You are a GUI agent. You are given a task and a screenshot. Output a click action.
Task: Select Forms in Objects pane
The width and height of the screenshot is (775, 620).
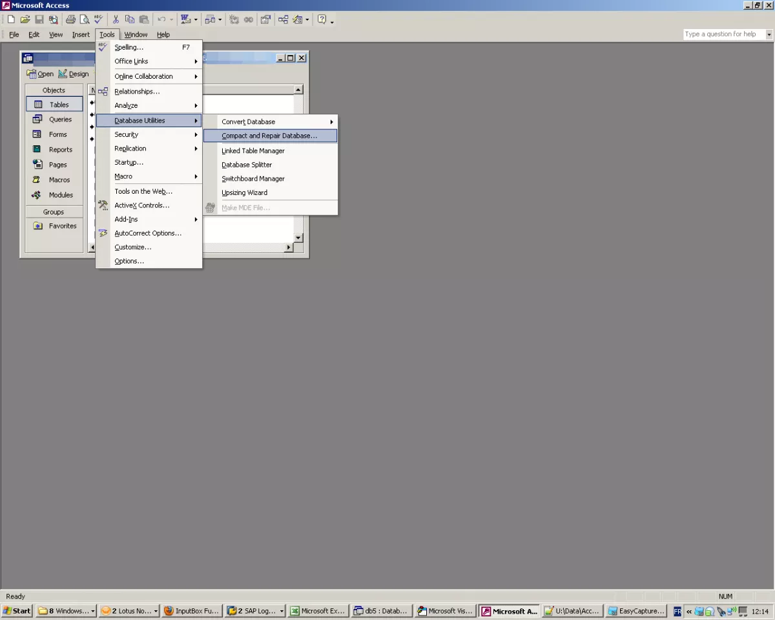click(x=55, y=134)
